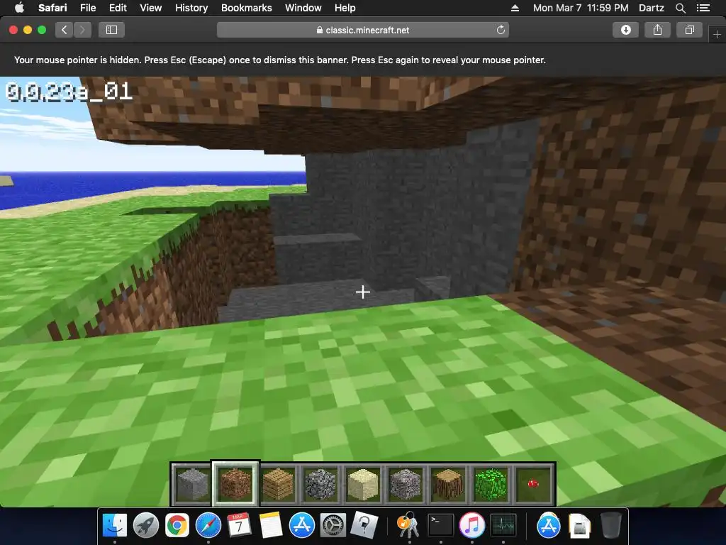This screenshot has height=545, width=726.
Task: Click the 0.0.23a_01 version text
Action: (x=69, y=92)
